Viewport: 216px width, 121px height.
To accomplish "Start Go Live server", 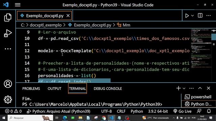I will pos(182,111).
